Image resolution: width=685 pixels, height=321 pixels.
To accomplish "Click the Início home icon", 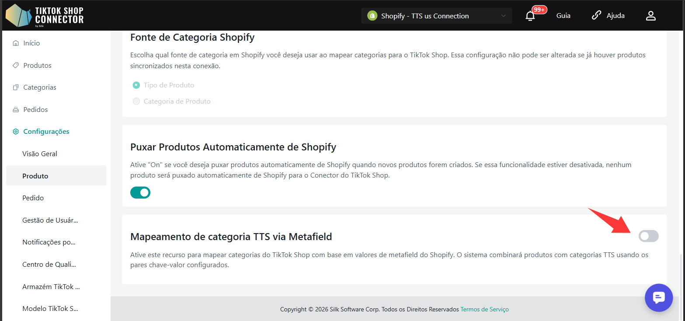I will [16, 43].
